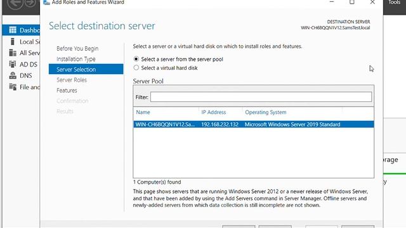
Task: Choose Select a virtual hard disk option
Action: 136,68
